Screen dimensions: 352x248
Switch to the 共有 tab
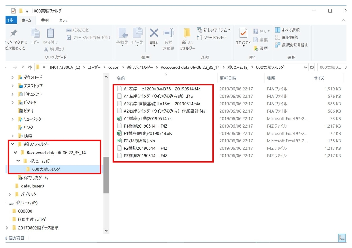pos(45,20)
